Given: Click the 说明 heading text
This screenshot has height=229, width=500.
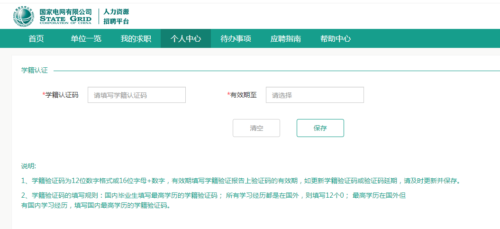Looking at the screenshot, I should 28,166.
